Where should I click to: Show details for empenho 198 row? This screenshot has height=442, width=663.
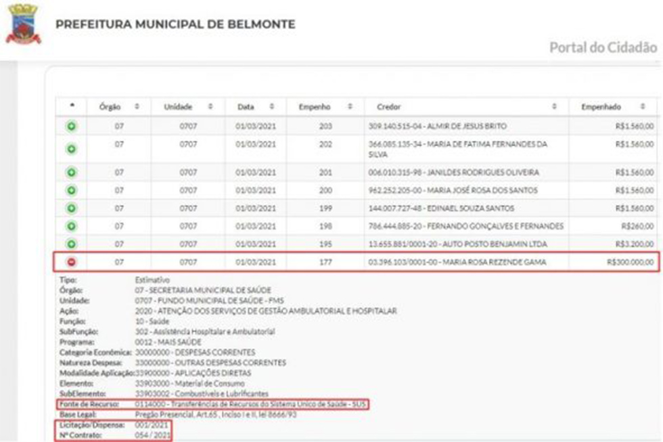(x=71, y=225)
